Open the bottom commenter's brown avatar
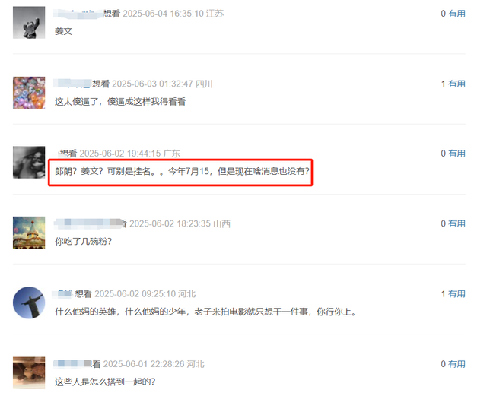 (29, 372)
